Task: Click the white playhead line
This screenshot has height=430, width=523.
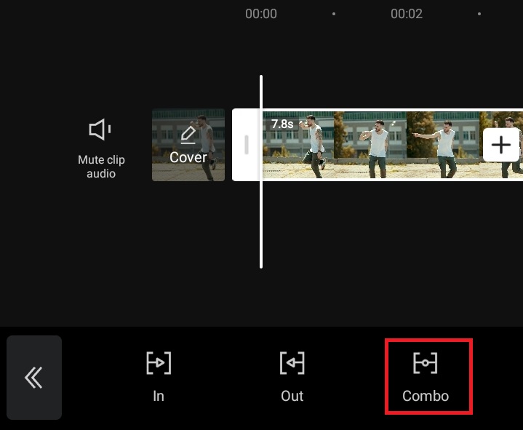Action: click(261, 172)
